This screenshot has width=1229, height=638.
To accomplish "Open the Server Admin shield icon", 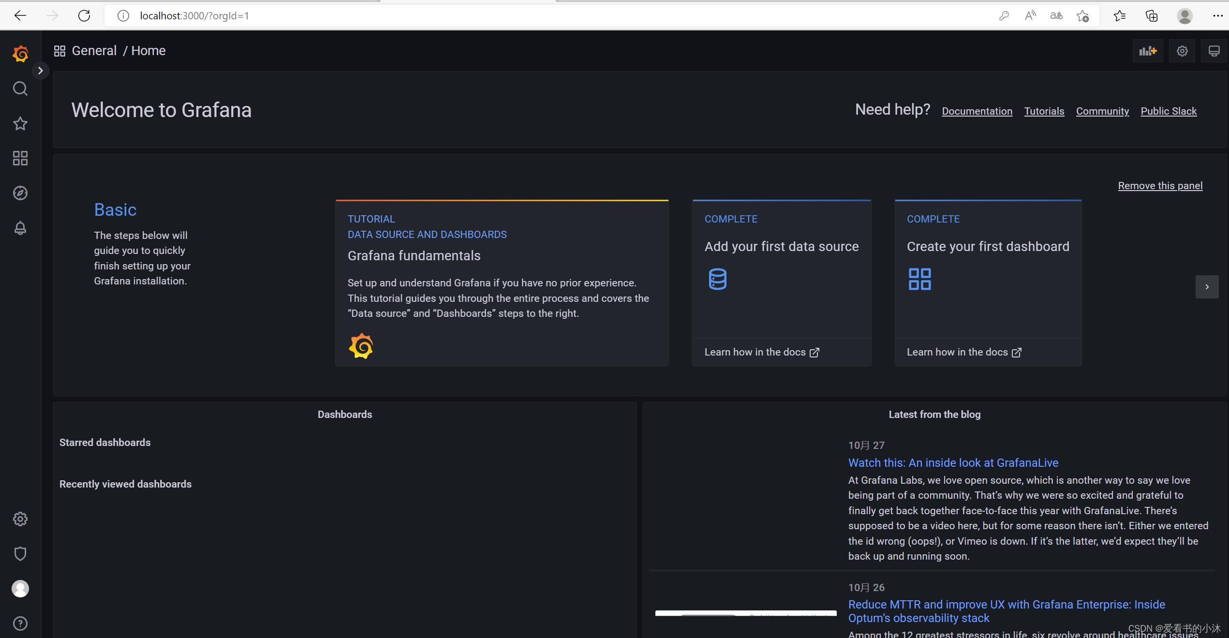I will pos(20,554).
